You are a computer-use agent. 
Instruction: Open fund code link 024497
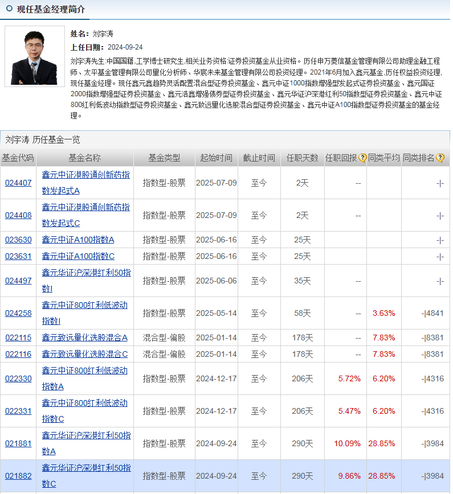[18, 281]
